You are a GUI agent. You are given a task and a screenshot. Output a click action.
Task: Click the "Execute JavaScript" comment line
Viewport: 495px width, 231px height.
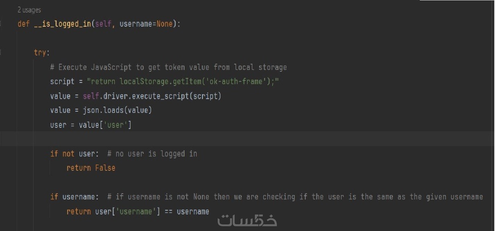(x=168, y=67)
